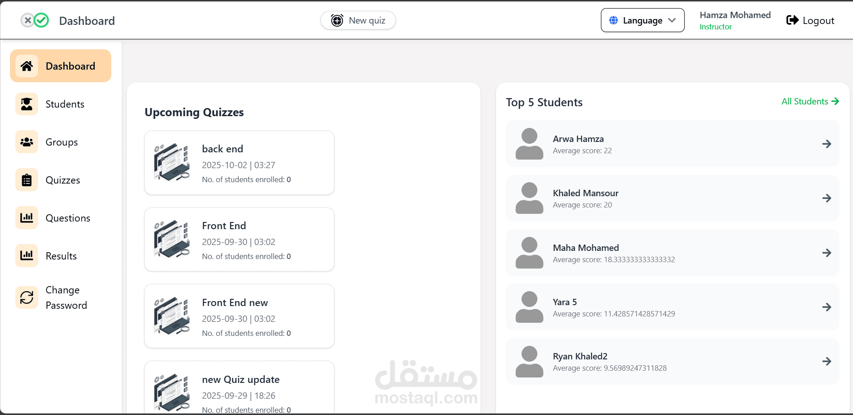Click the Hamza Mohamed profile name

click(735, 15)
